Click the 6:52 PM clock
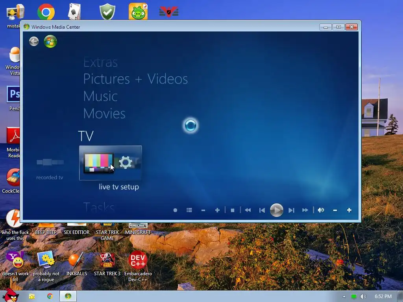 coord(383,296)
